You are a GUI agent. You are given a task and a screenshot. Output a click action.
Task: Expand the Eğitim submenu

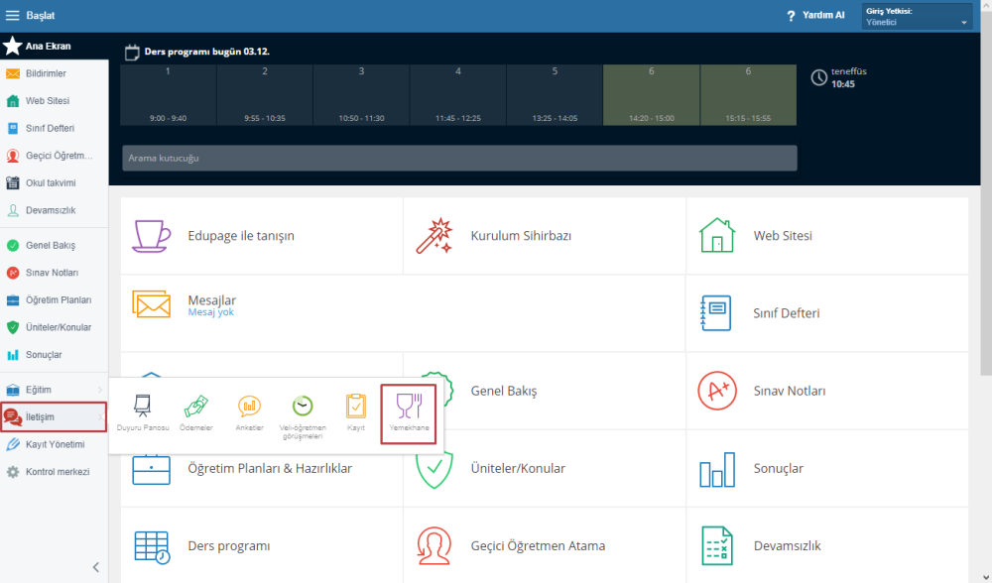[x=54, y=390]
